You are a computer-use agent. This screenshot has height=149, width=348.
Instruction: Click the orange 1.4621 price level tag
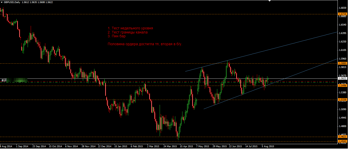point(342,137)
